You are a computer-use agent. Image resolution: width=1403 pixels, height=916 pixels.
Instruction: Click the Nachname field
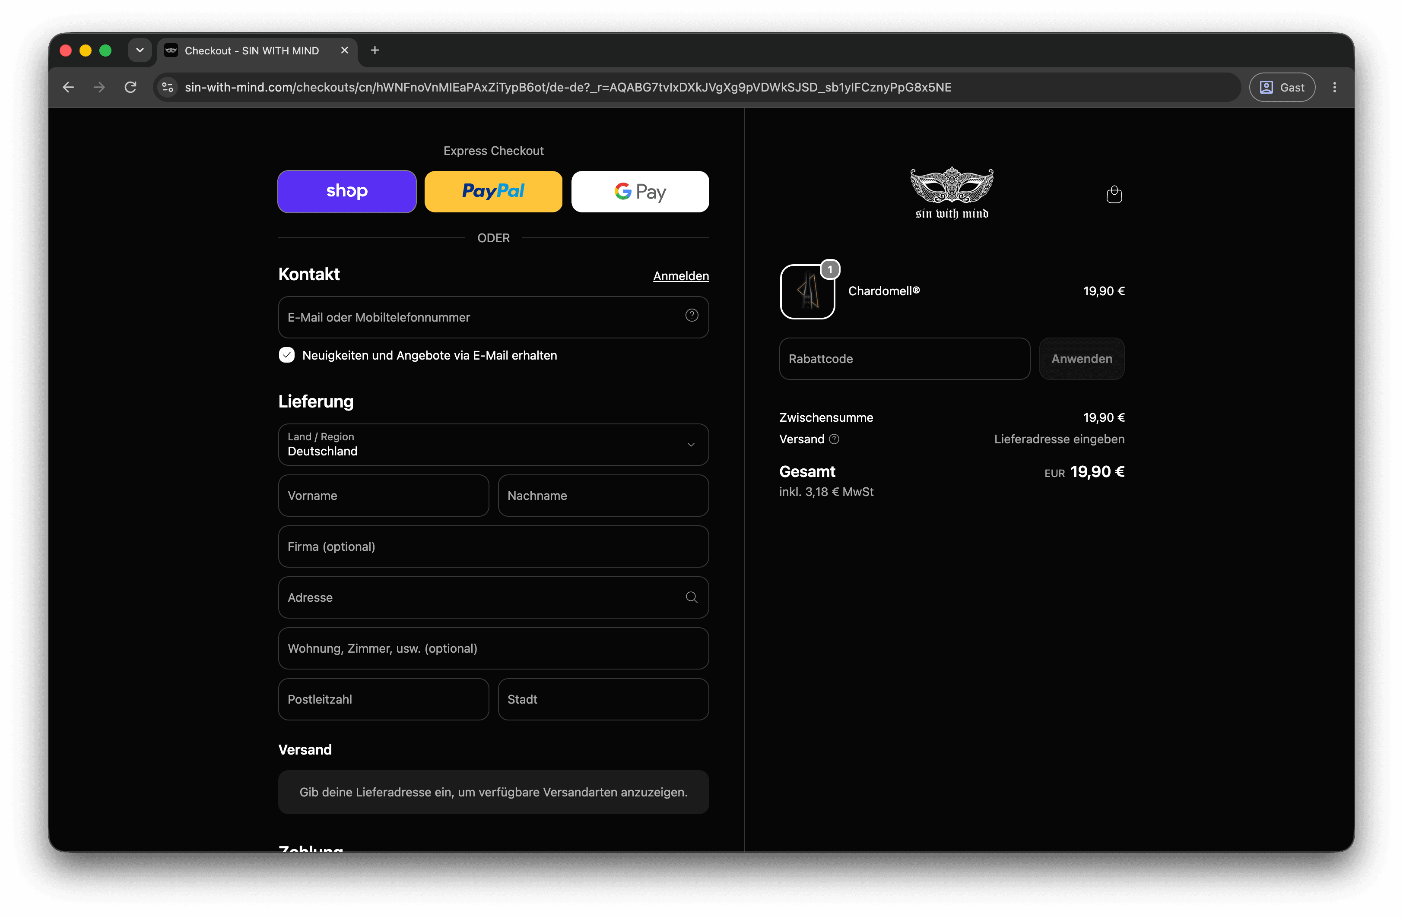click(x=603, y=496)
